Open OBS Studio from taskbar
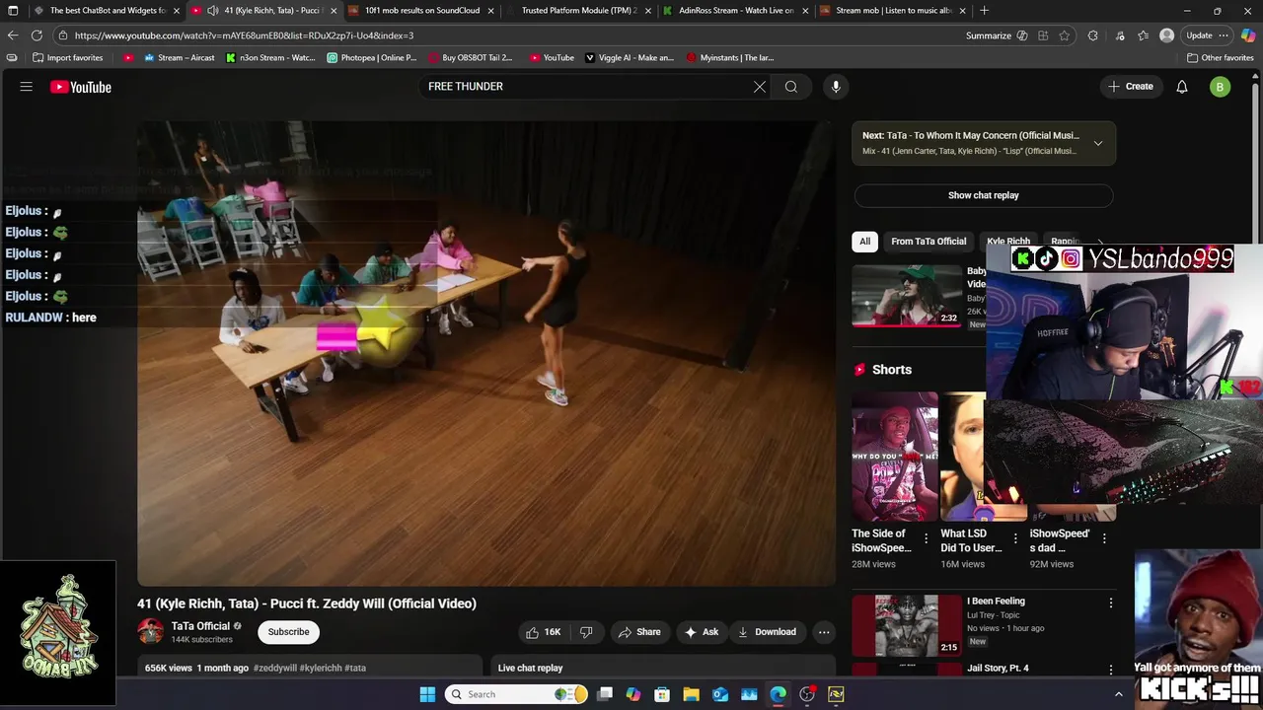Viewport: 1263px width, 710px height. coord(807,694)
